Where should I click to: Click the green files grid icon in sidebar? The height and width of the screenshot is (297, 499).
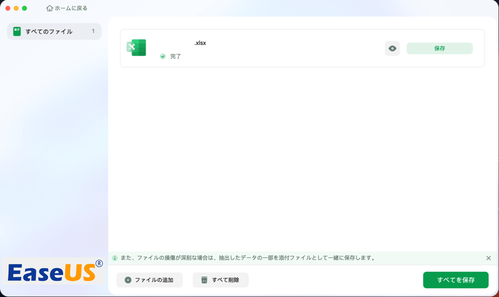coord(16,31)
